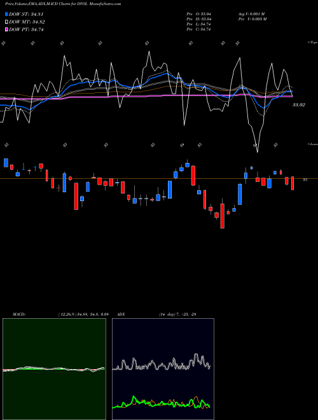Image resolution: width=318 pixels, height=420 pixels.
Task: Open the dark blue ADX indicator chart
Action: pos(163,369)
